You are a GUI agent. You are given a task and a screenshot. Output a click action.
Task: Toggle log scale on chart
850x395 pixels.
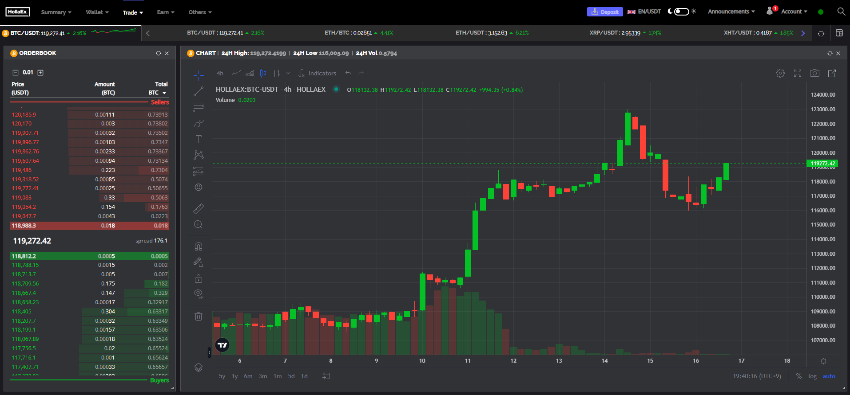[x=812, y=376]
